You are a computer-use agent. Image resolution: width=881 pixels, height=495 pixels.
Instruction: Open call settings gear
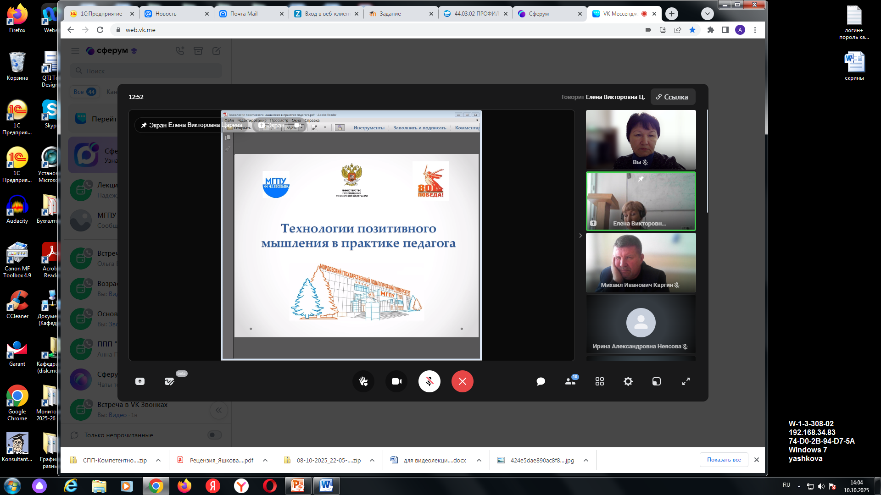coord(628,381)
